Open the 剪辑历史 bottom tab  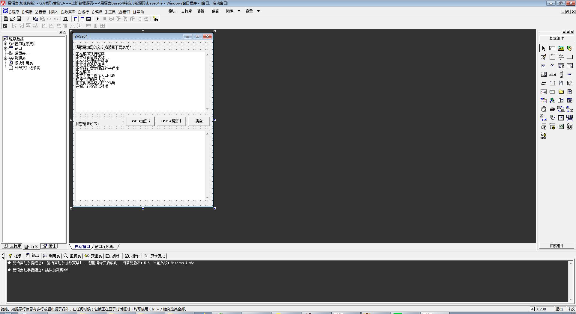(x=155, y=256)
